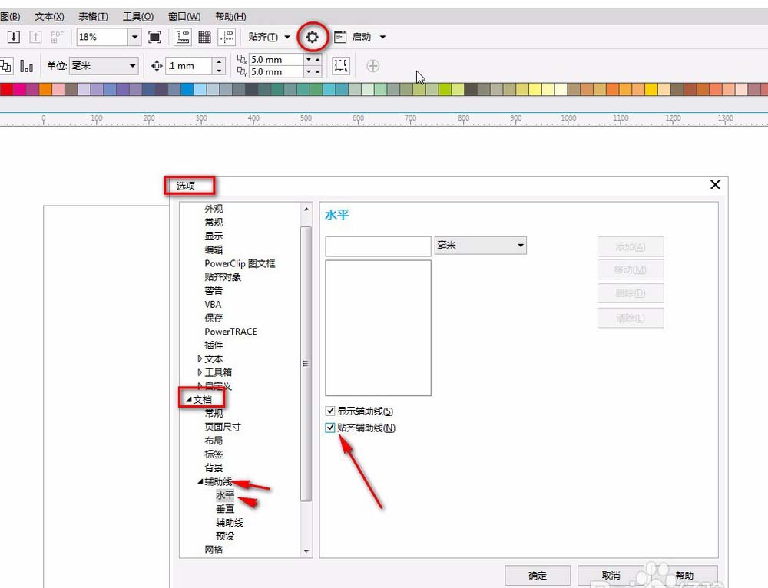Click the duplicate distance X icon
Viewport: 768px width, 588px height.
242,59
